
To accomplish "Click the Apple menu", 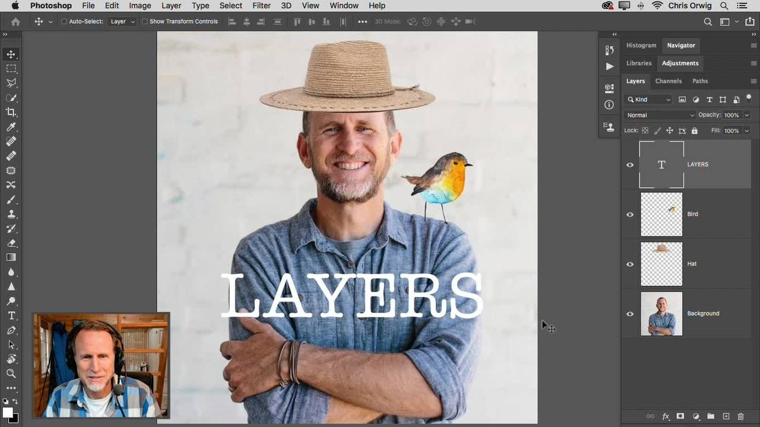I will coord(15,5).
